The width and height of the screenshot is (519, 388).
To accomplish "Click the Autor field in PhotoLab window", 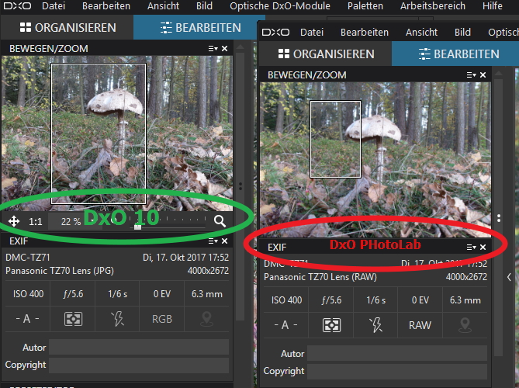I will 397,354.
